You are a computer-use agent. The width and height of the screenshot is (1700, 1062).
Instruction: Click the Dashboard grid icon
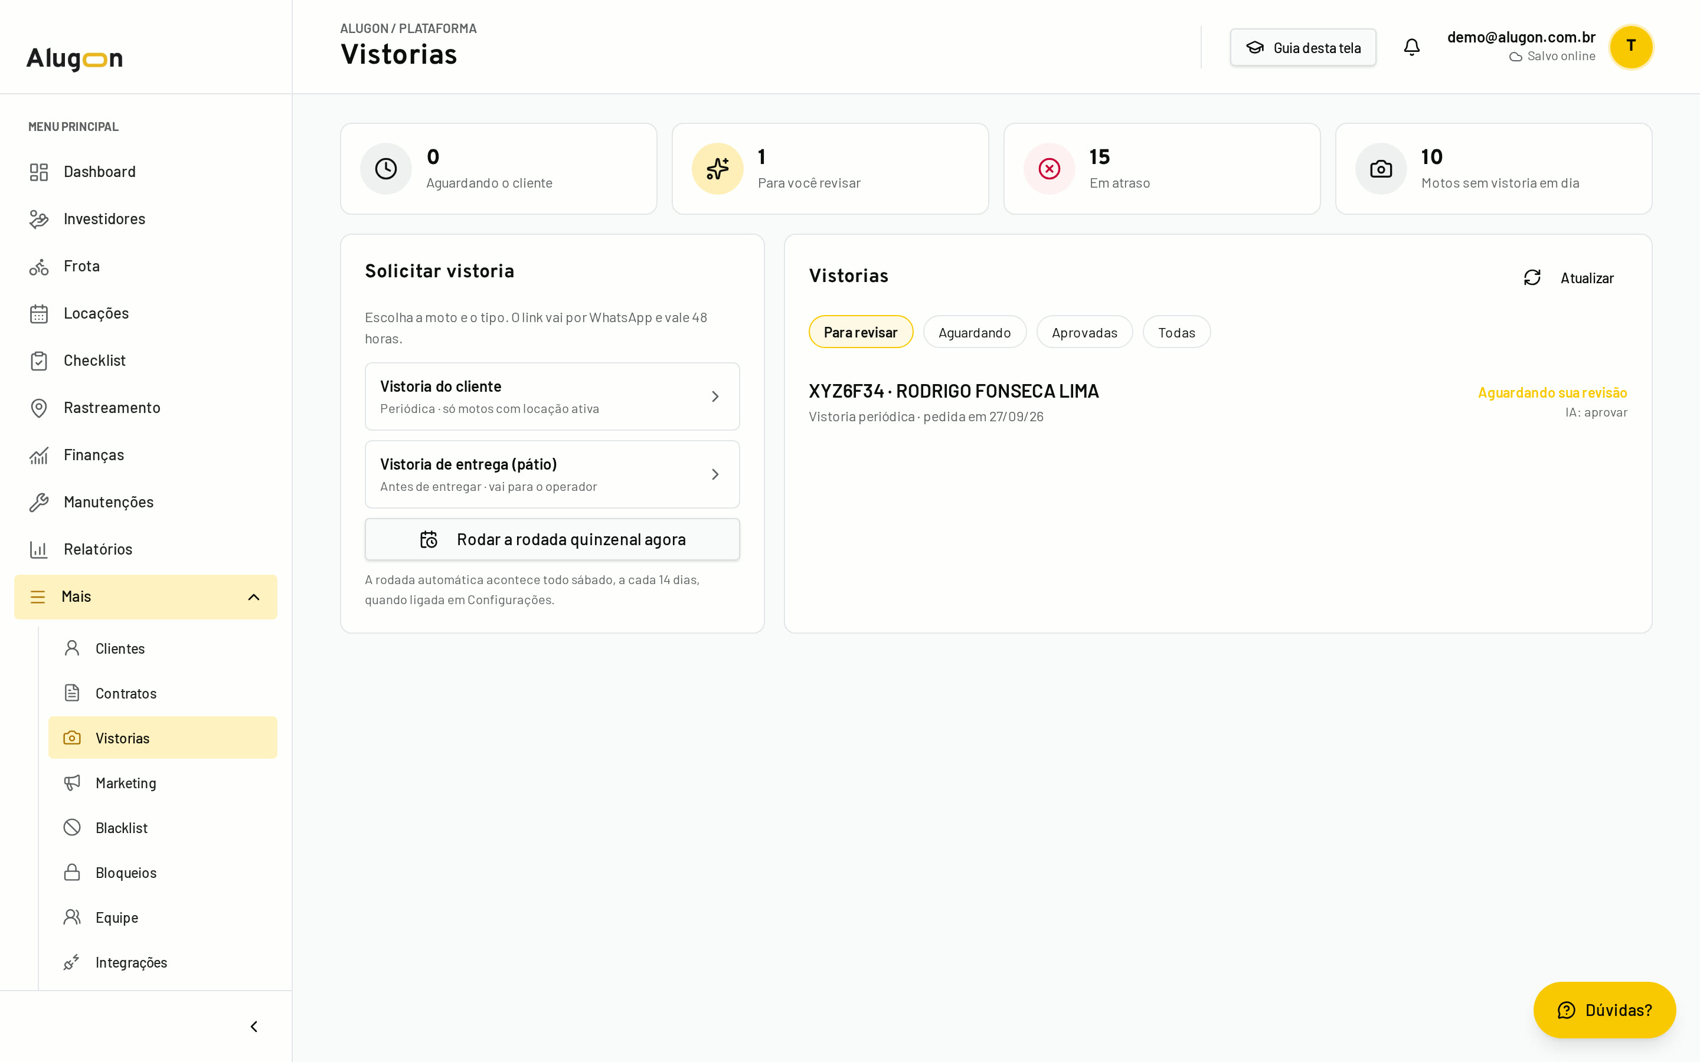pyautogui.click(x=38, y=172)
